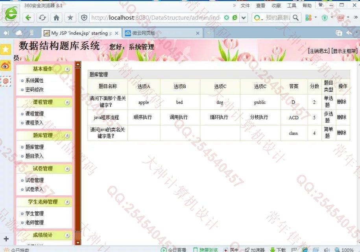The image size is (360, 252).
Task: Collapse the 题库管理 section header
Action: 67,135
